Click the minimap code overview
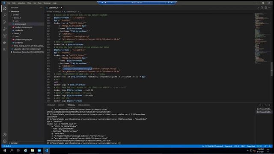 [262, 38]
